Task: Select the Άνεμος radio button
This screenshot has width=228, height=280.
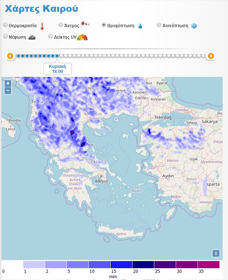Action: pos(61,25)
